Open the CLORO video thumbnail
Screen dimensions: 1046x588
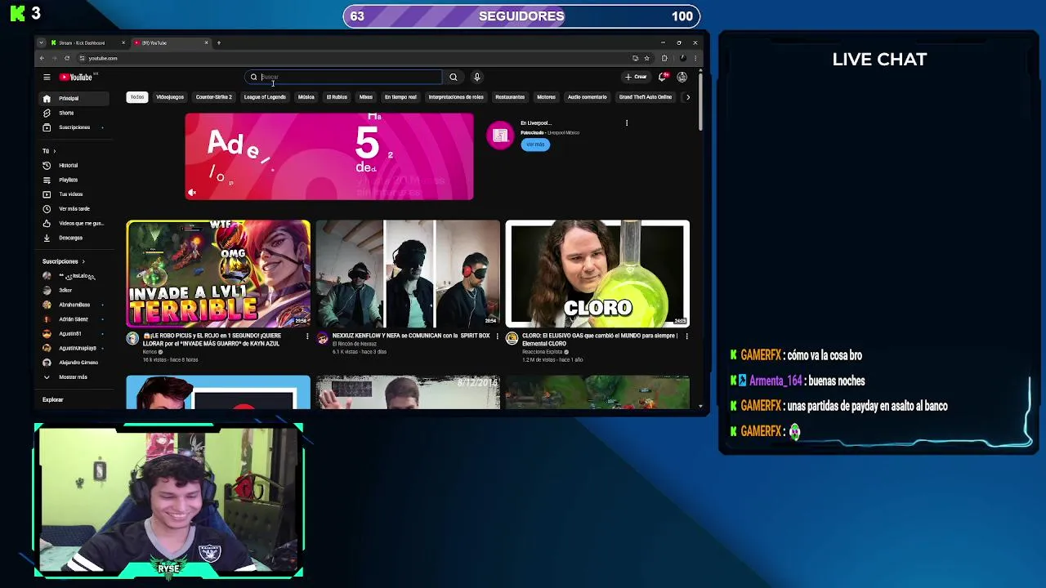(597, 274)
